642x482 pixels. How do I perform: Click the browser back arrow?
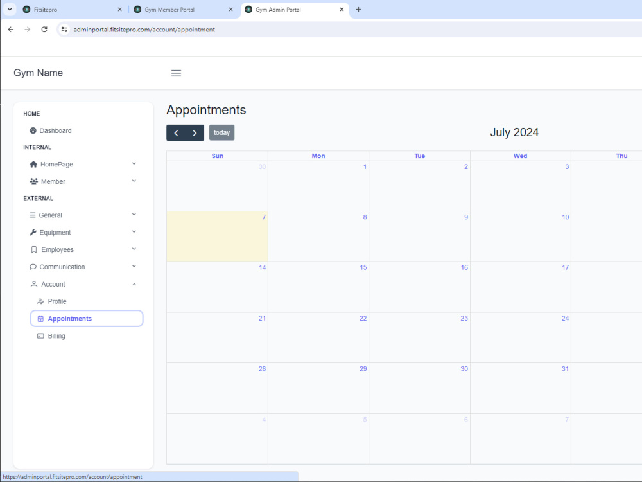[11, 30]
